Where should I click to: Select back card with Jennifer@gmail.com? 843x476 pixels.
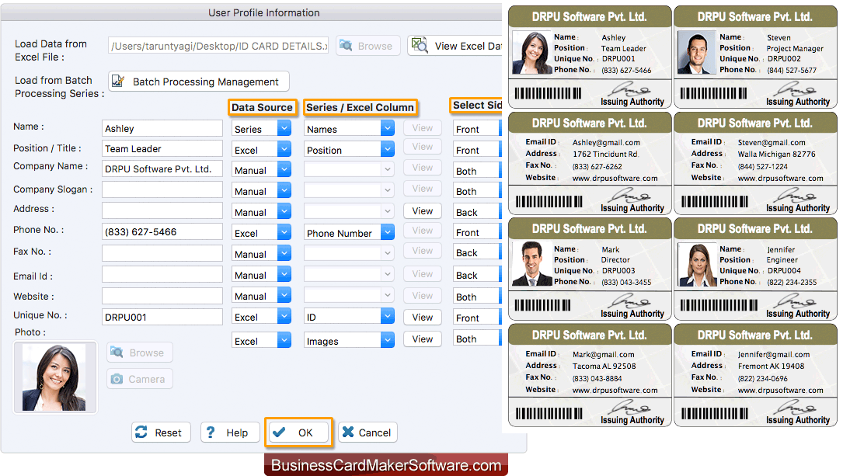755,375
